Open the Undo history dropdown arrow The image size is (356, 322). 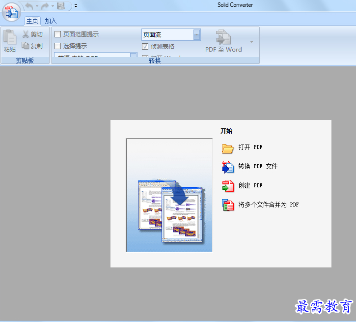pos(37,6)
